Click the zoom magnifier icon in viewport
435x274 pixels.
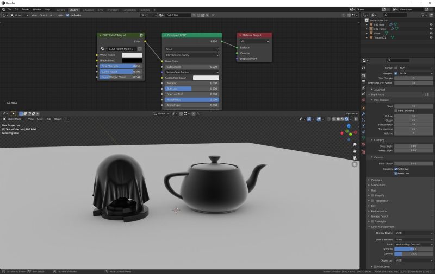point(355,145)
